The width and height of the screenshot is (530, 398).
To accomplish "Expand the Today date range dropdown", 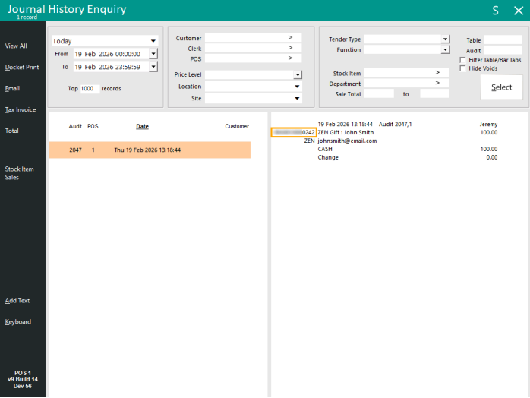I will point(153,41).
